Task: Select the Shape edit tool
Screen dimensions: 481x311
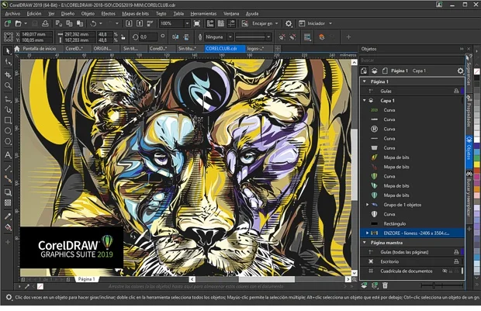Action: pyautogui.click(x=8, y=62)
